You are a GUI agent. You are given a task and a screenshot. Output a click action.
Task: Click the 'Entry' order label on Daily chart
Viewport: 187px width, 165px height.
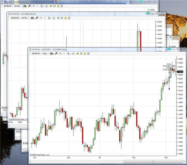(x=169, y=64)
